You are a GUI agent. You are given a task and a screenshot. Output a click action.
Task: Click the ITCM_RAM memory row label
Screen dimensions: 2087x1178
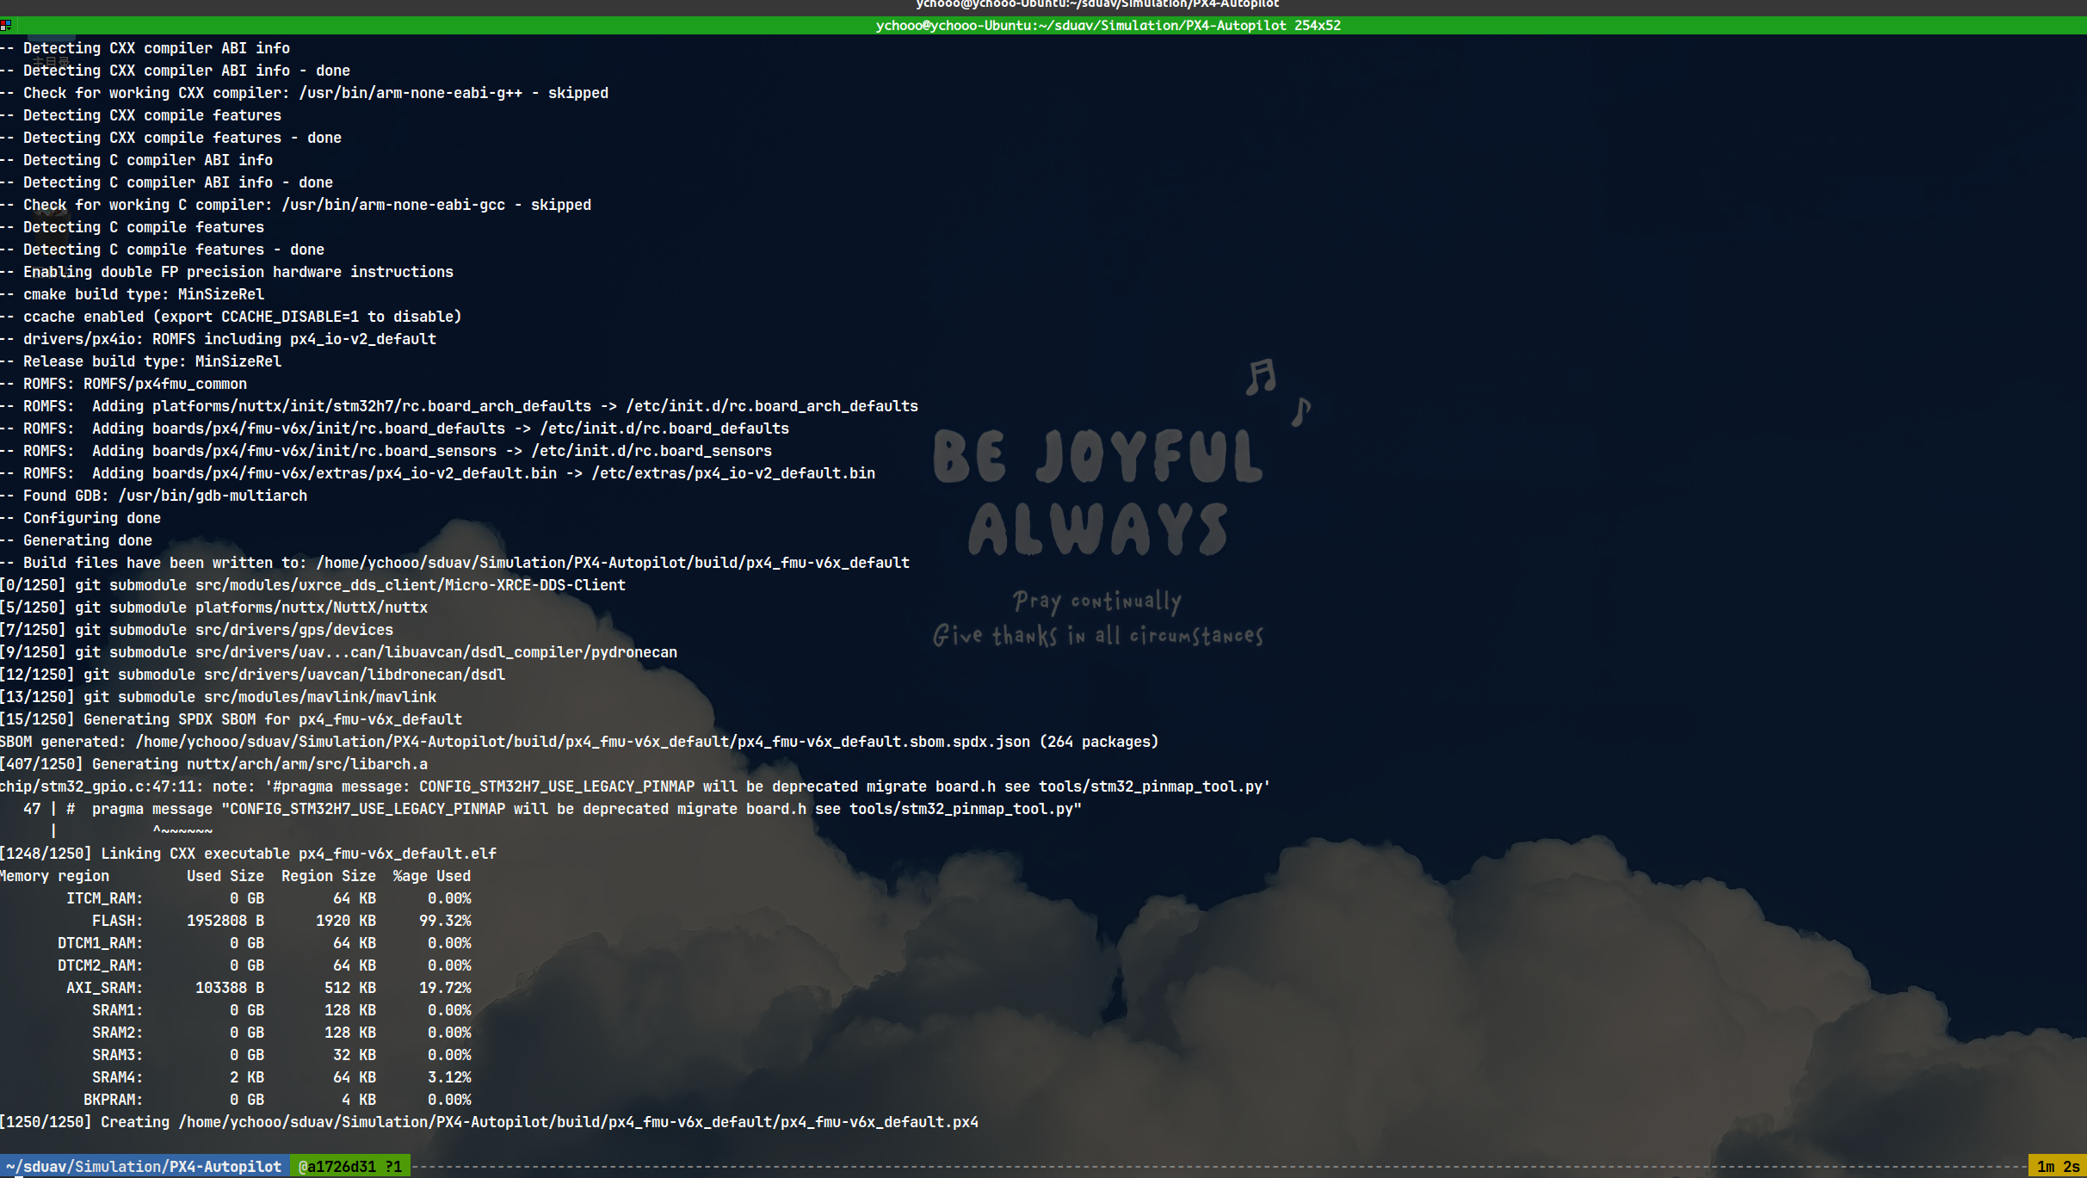104,898
